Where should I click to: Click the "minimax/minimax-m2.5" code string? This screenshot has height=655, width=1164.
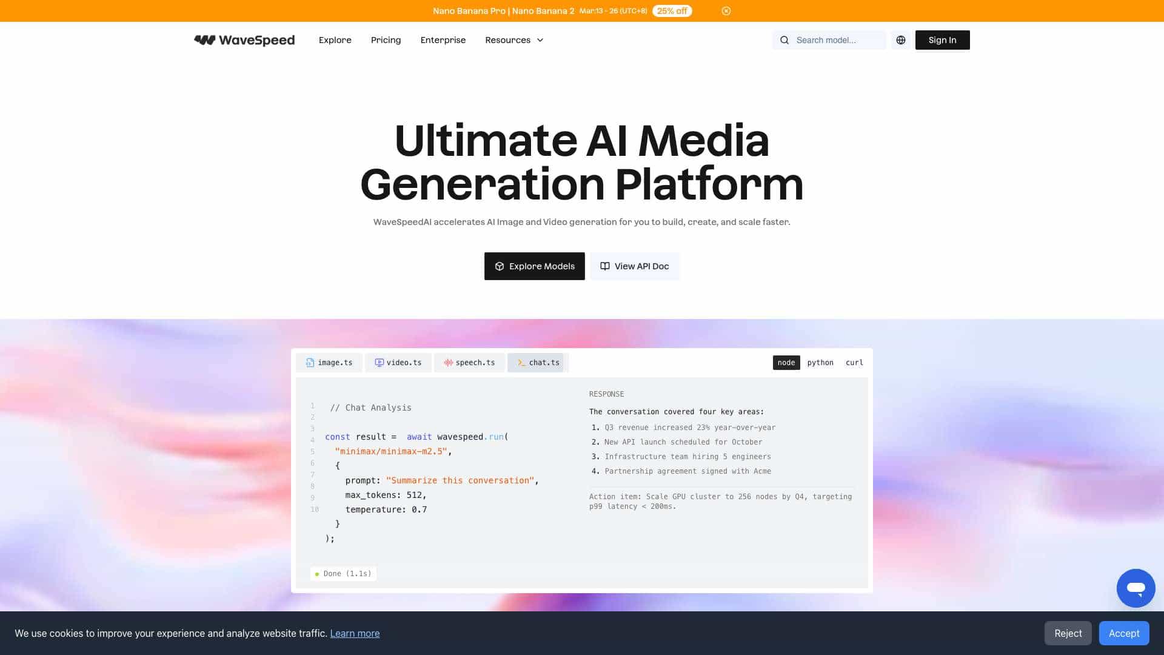tap(391, 451)
